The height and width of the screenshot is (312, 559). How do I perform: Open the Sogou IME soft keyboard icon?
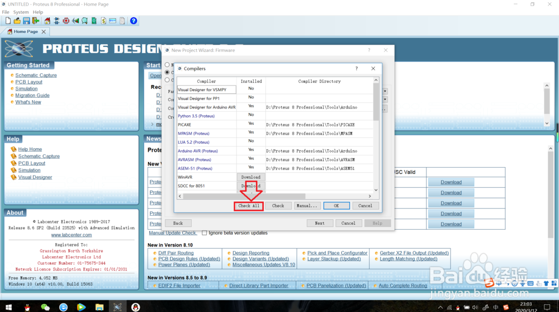click(530, 284)
